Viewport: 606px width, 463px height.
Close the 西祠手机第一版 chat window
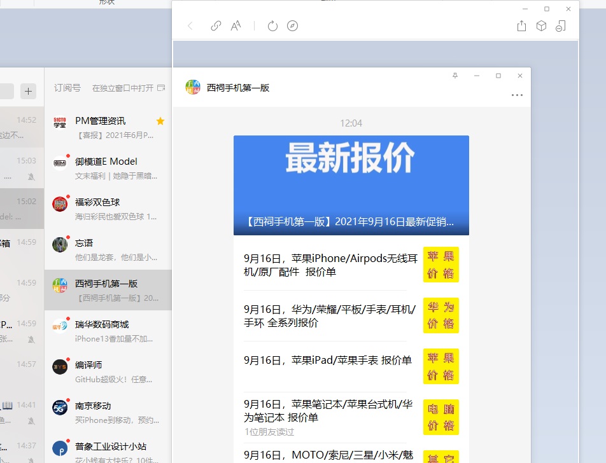tap(520, 76)
